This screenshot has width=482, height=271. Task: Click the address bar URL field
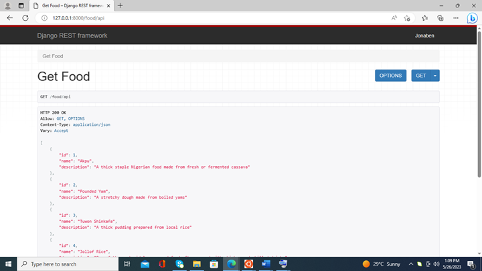point(215,18)
